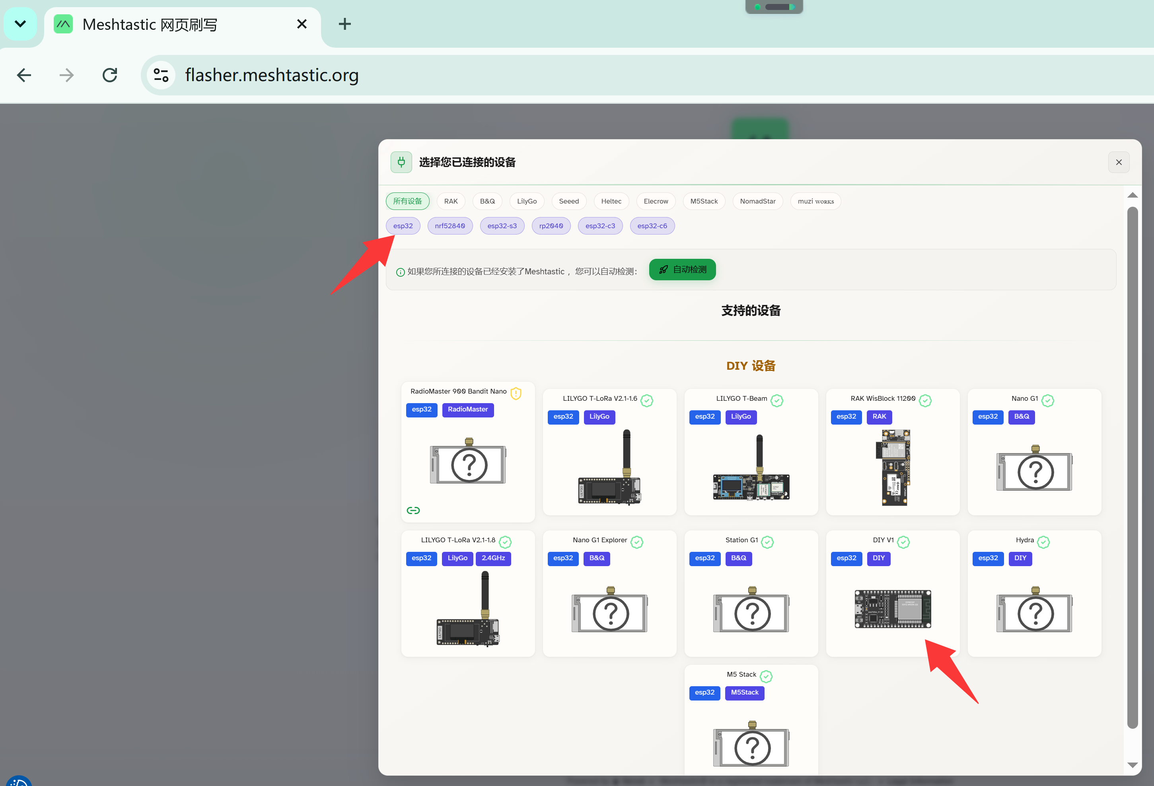Click the RAK tag on WisBlock 11200
Viewport: 1154px width, 786px height.
click(x=880, y=417)
